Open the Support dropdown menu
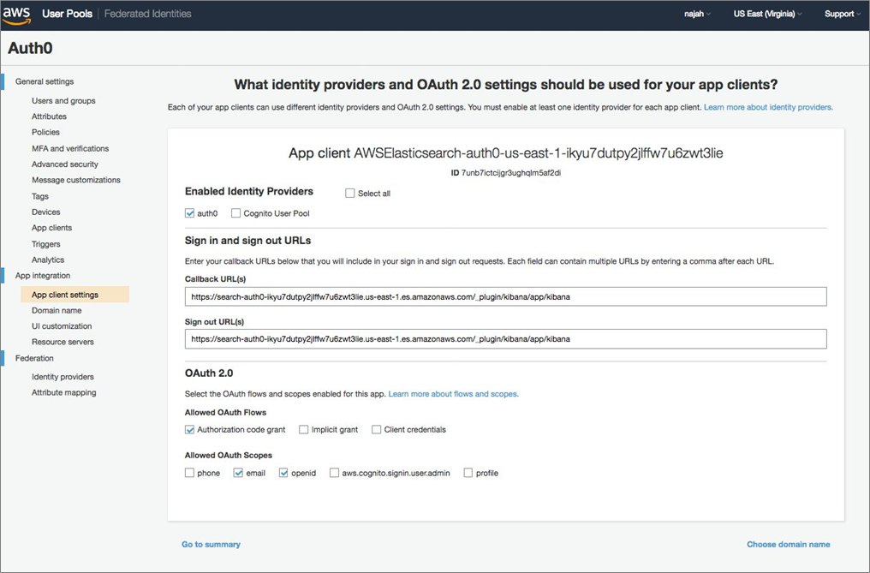 839,13
